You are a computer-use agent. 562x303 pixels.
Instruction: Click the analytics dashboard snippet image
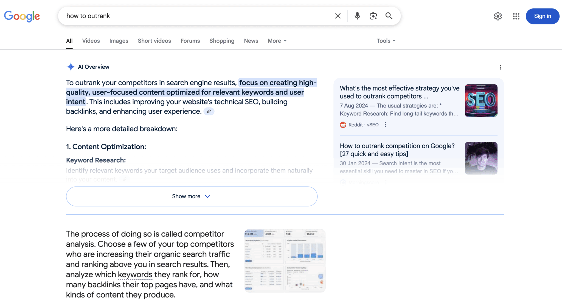coord(285,260)
